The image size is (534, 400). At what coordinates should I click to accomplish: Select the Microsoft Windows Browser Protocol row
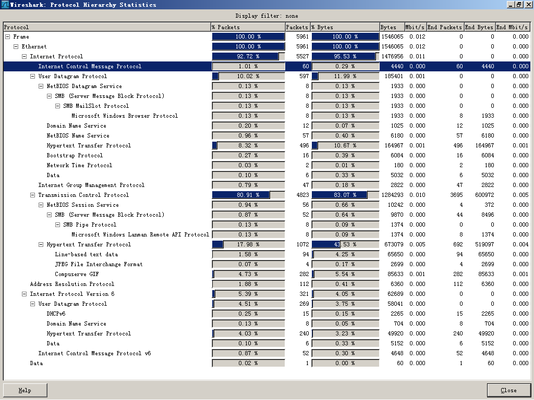pos(266,116)
